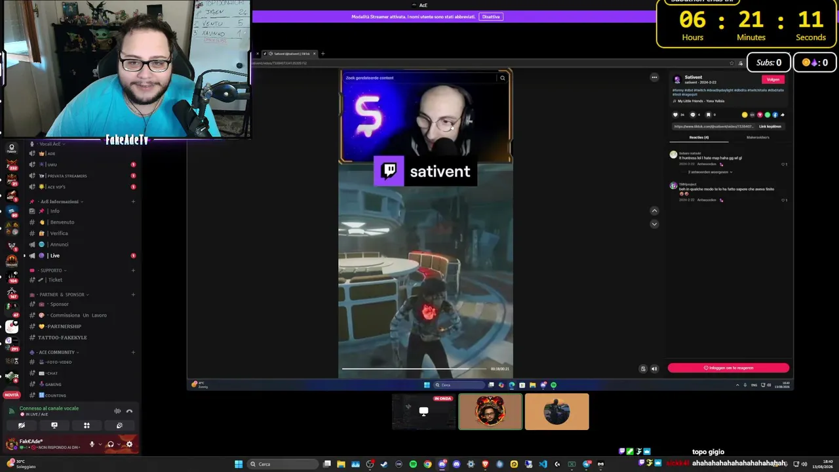Image resolution: width=839 pixels, height=472 pixels.
Task: Mute the TikTok video sound
Action: point(654,369)
